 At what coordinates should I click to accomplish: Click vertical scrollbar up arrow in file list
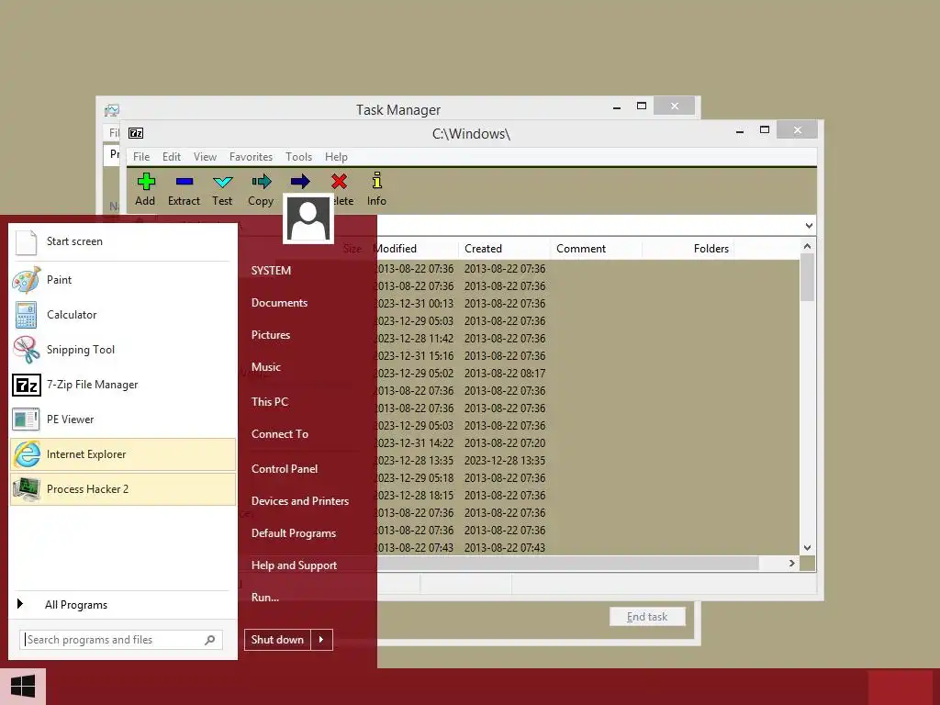[807, 246]
